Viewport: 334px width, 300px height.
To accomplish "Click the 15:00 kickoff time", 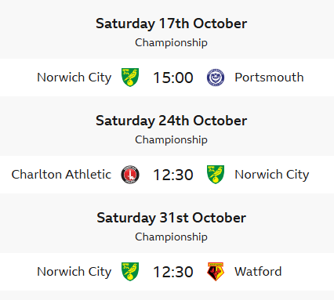I will [173, 78].
